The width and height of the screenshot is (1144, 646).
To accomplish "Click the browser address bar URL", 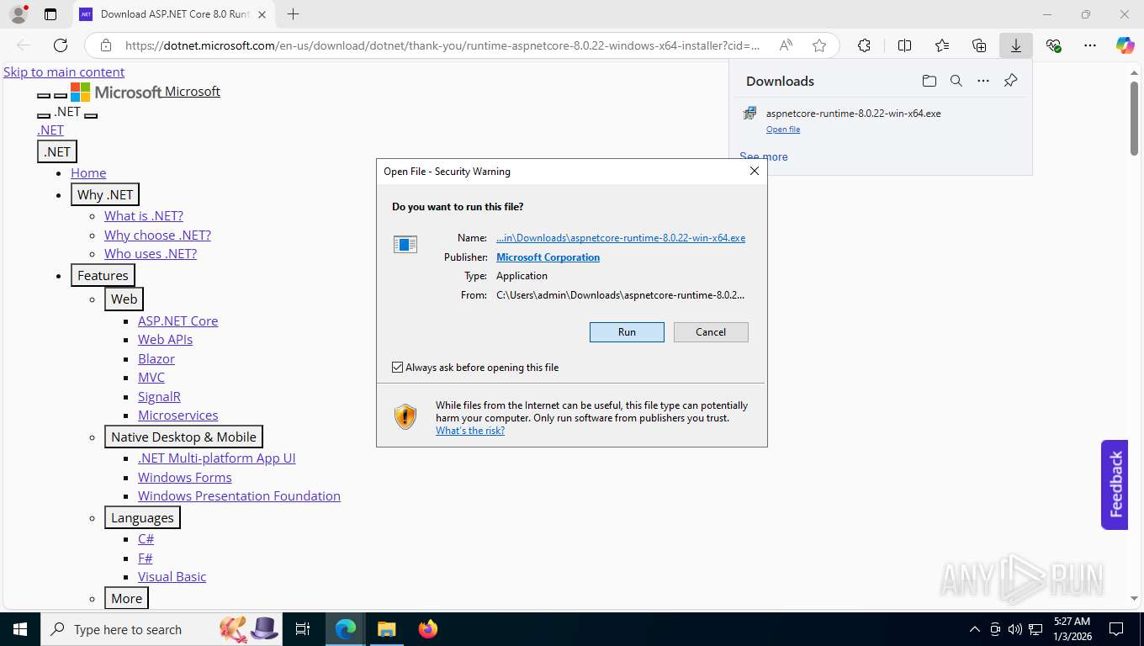I will (442, 45).
